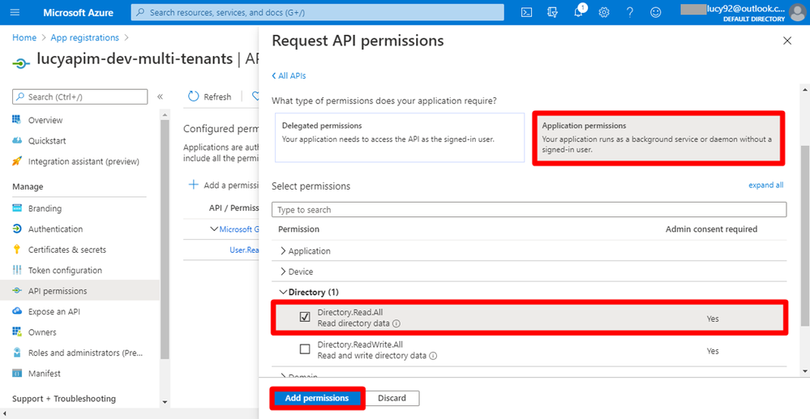Image resolution: width=810 pixels, height=419 pixels.
Task: Click the permission search field
Action: pos(529,210)
